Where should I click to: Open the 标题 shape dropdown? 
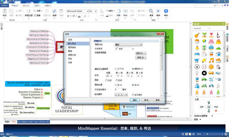click(x=109, y=76)
